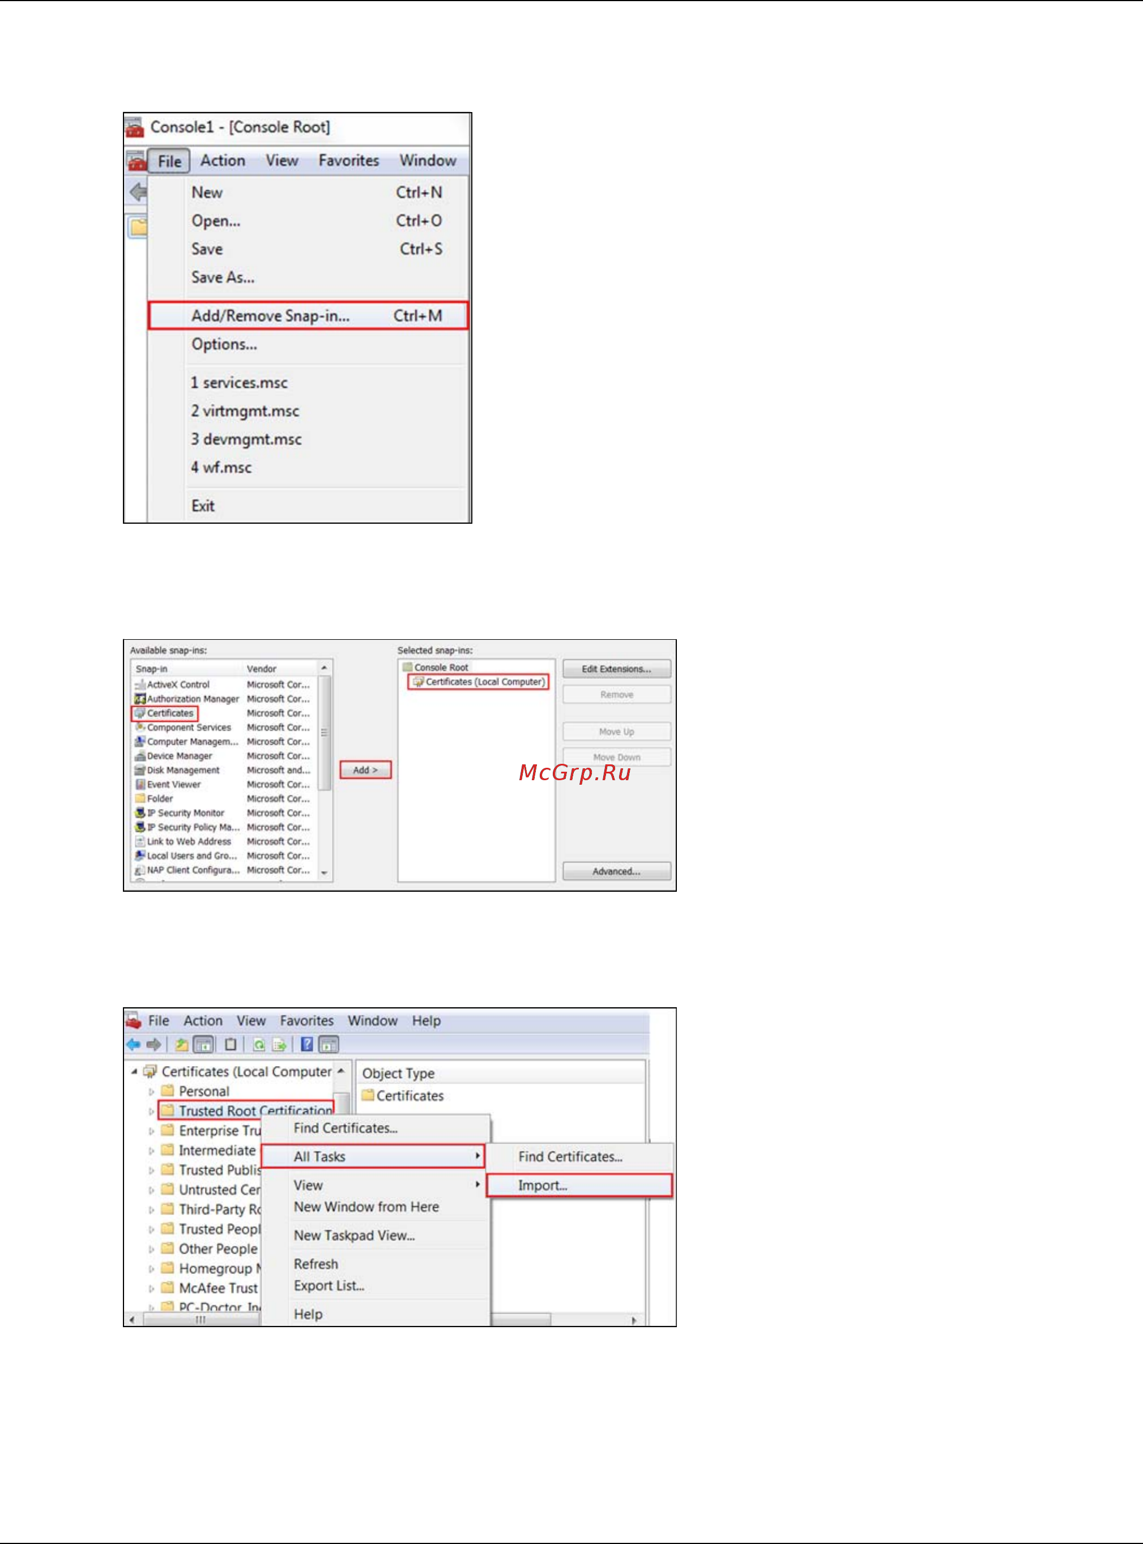The height and width of the screenshot is (1544, 1143).
Task: Expand the Personal certificate folder
Action: coord(152,1092)
